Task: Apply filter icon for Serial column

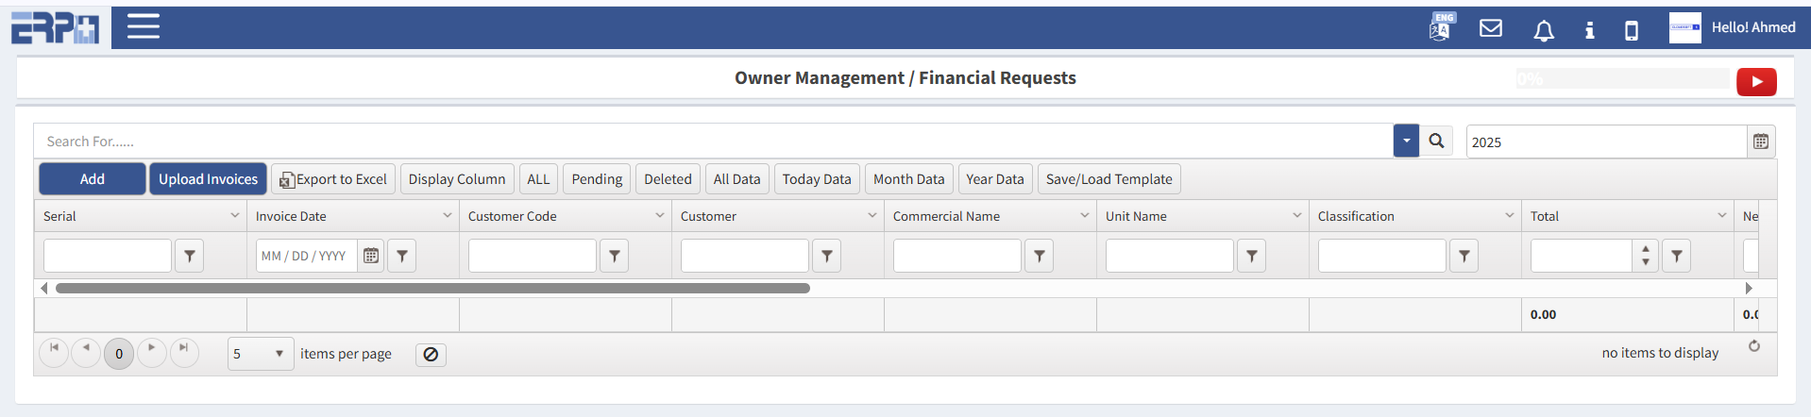Action: (x=190, y=256)
